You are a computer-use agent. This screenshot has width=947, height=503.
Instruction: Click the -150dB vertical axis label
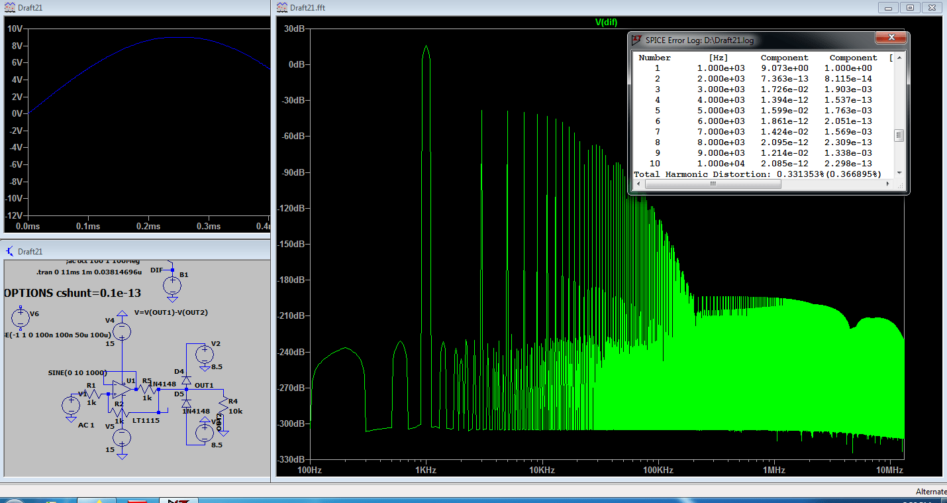(x=291, y=244)
